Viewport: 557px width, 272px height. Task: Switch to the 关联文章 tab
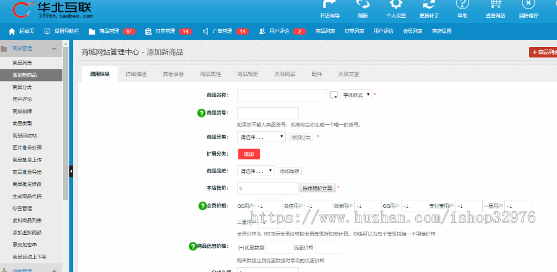(x=348, y=74)
